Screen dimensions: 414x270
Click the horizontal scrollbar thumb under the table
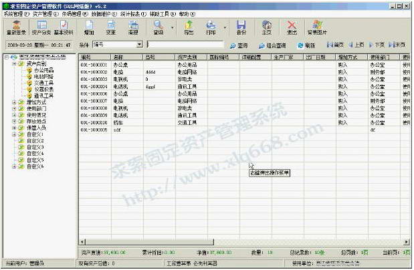[x=149, y=241]
